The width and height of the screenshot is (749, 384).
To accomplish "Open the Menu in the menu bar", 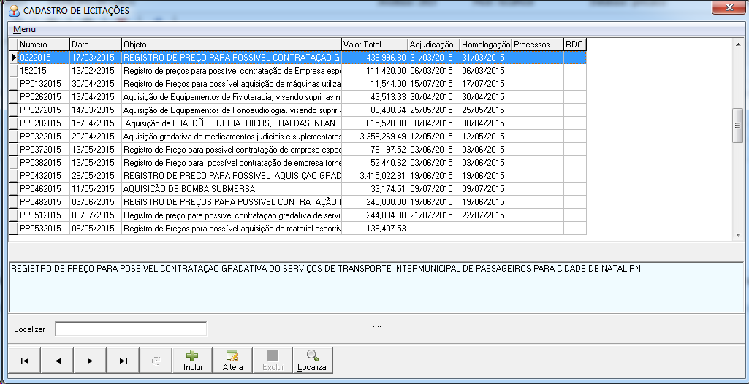I will point(24,29).
